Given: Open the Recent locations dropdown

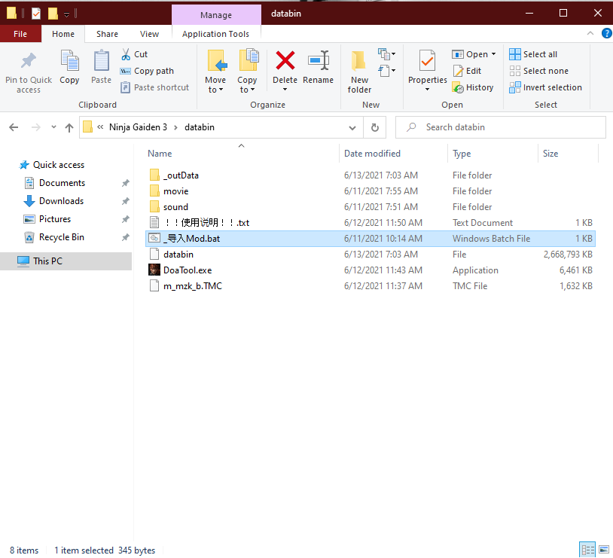Looking at the screenshot, I should coord(53,127).
